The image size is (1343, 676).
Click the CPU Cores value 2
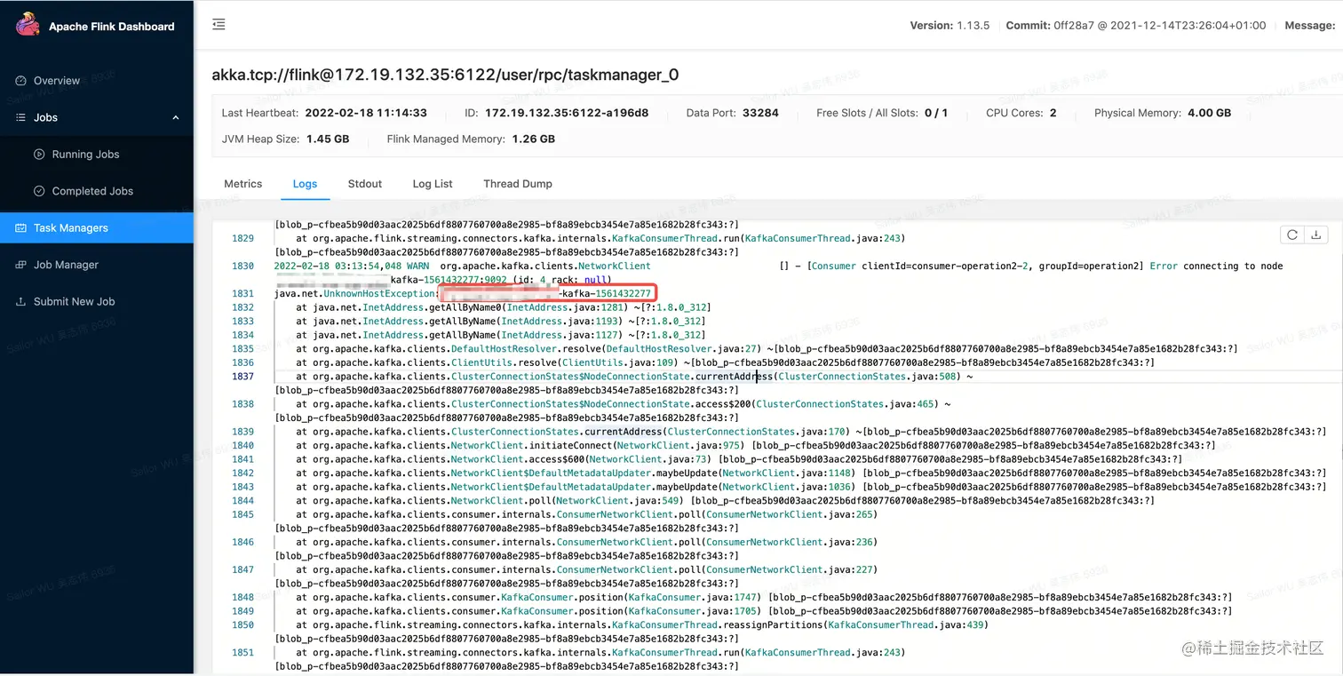tap(1053, 113)
